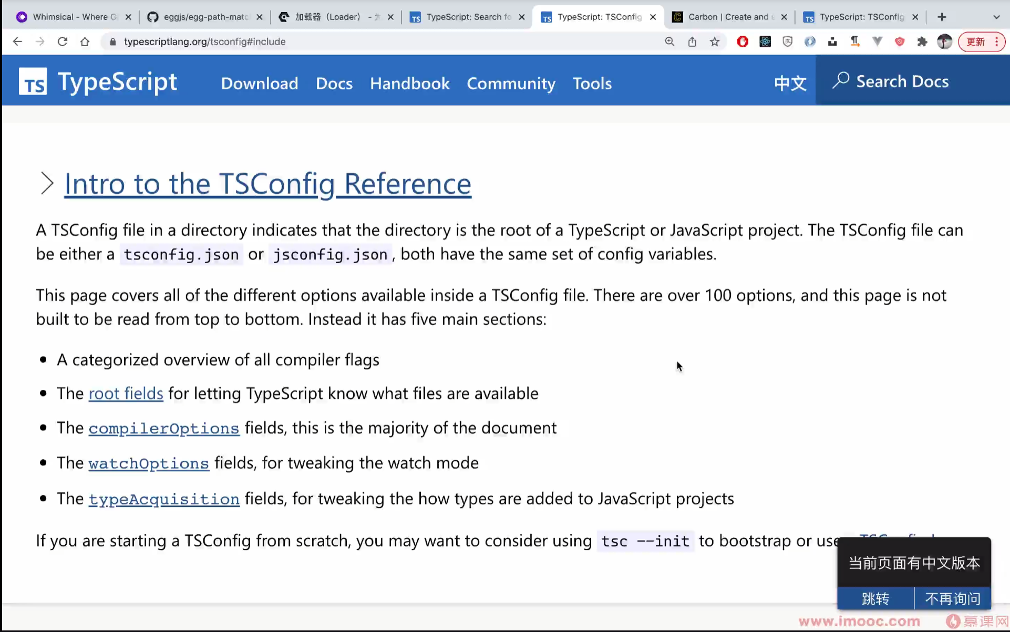Viewport: 1010px width, 632px height.
Task: Open the tab list dropdown arrow
Action: coord(996,17)
